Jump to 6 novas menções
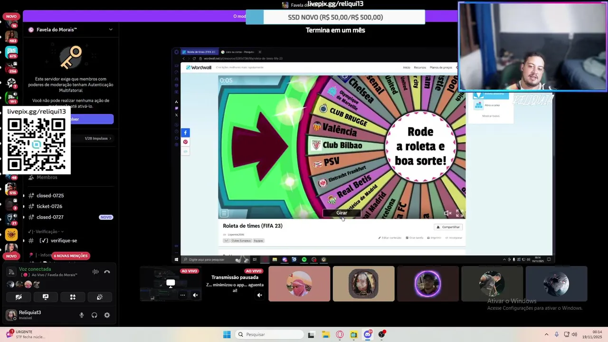Screen dimensions: 608x342 71,256
